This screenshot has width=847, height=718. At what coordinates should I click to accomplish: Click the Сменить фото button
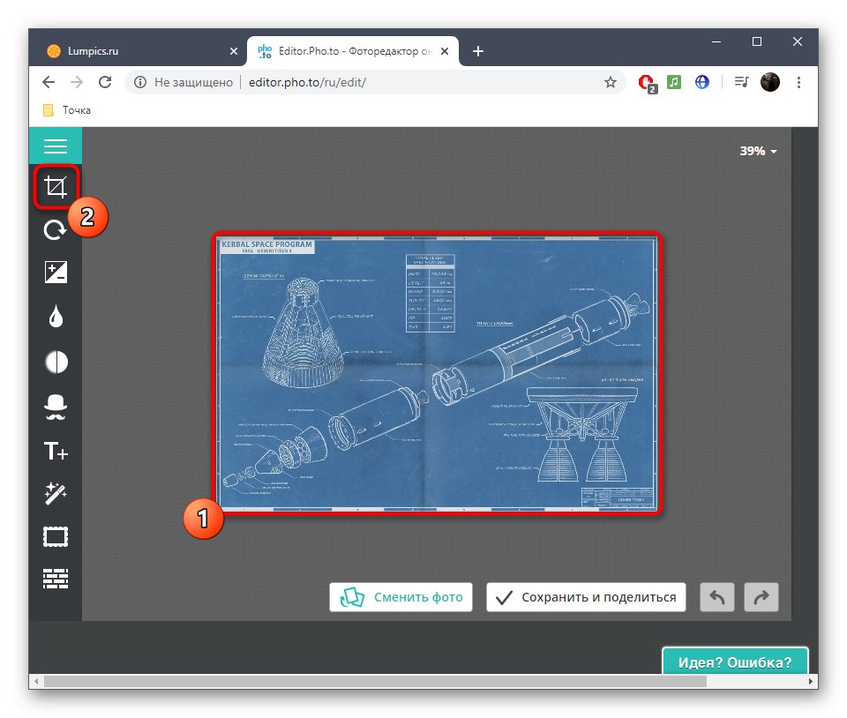[401, 597]
